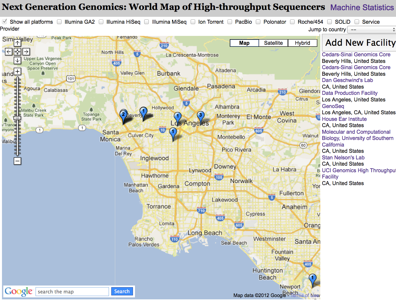
Task: Click the Long Beach map label
Action: coord(205,233)
